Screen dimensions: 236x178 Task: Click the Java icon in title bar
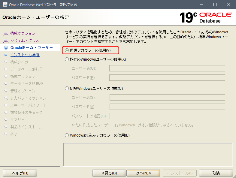[x=5, y=5]
